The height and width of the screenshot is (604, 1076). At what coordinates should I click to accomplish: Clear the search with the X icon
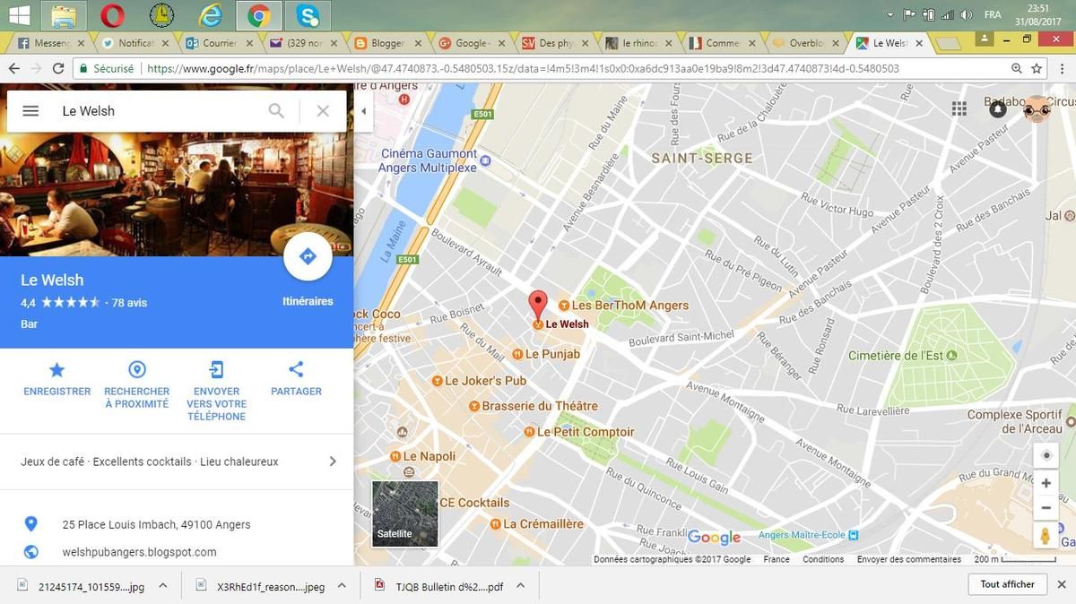click(323, 110)
